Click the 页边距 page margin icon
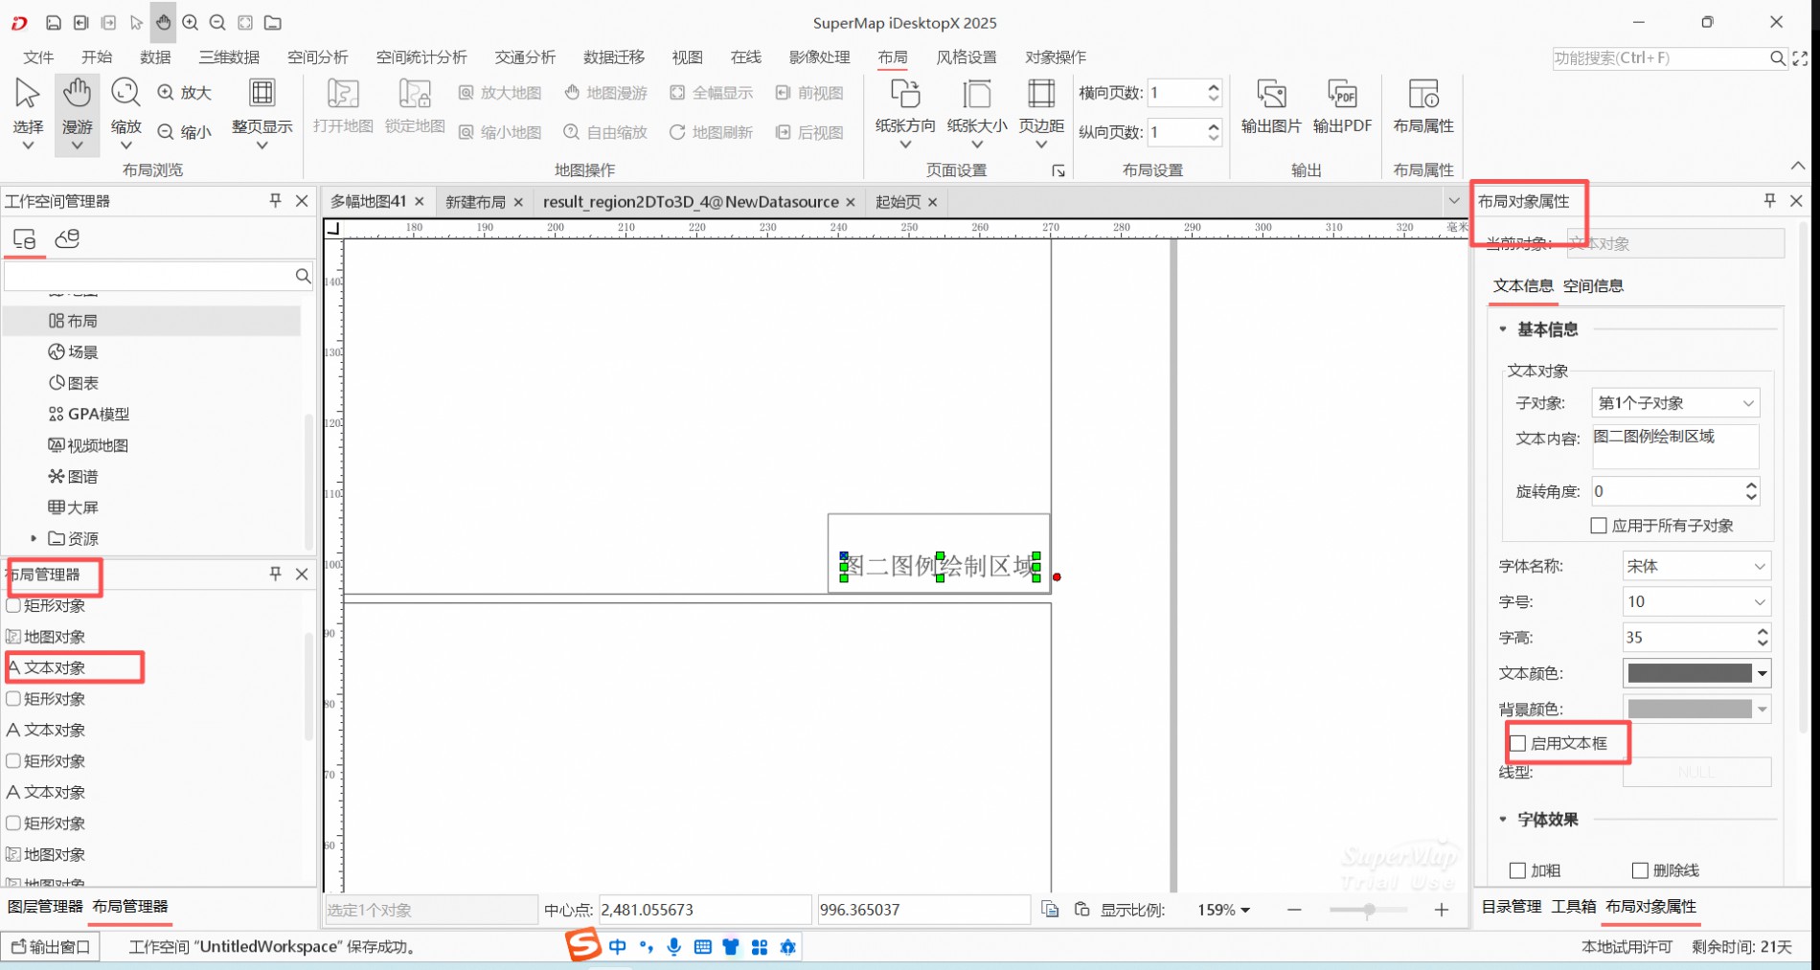 (x=1041, y=105)
